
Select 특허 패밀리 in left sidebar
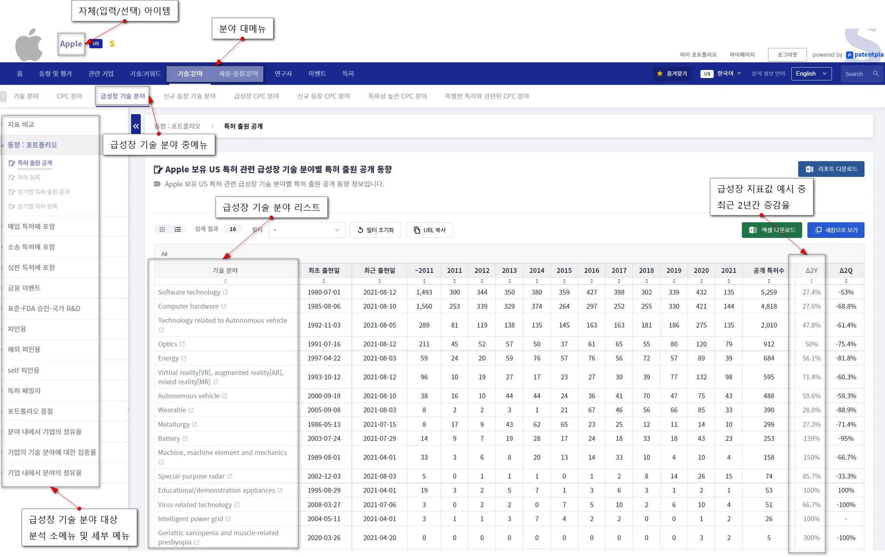coord(24,391)
